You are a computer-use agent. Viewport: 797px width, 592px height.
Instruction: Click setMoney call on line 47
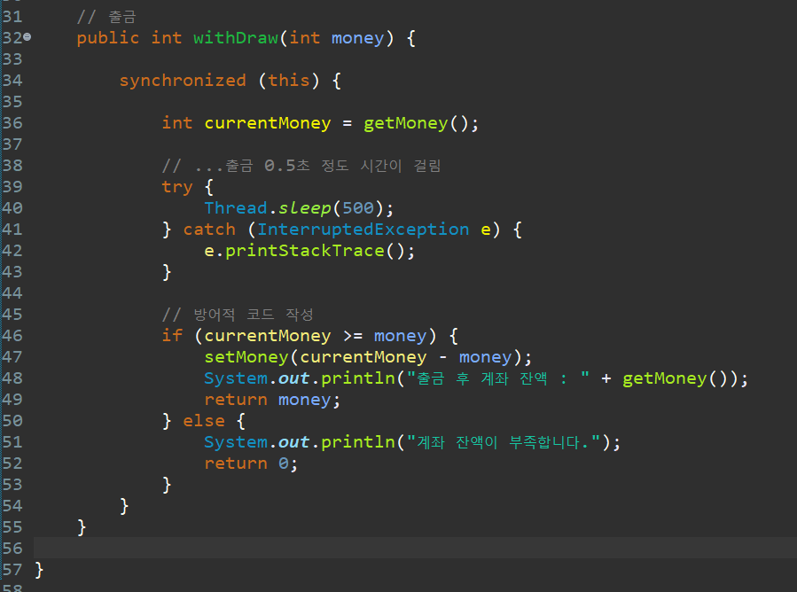(246, 357)
